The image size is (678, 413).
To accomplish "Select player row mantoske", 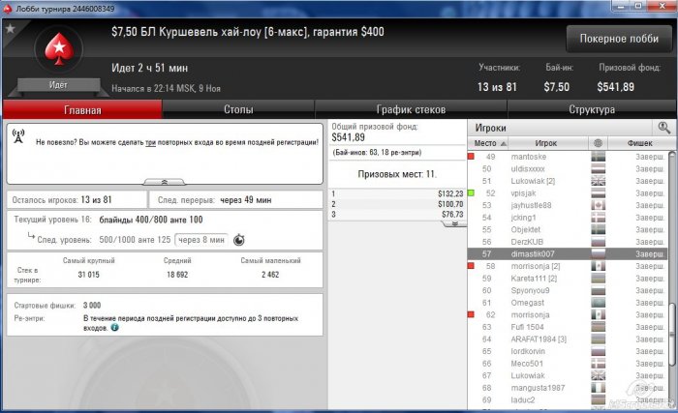I will tap(568, 157).
